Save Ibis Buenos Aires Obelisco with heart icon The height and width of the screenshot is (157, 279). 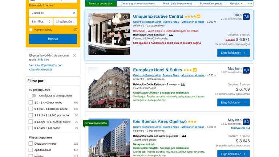(x=126, y=122)
